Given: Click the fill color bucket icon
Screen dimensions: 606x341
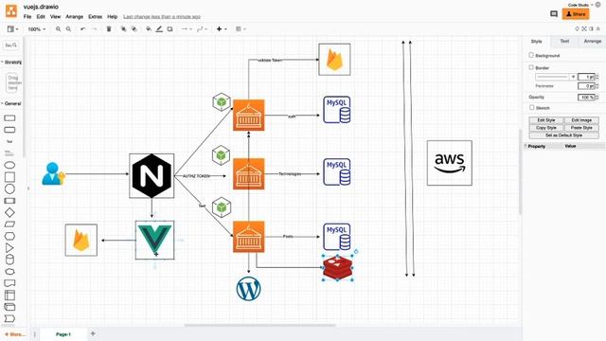Looking at the screenshot, I should [149, 29].
